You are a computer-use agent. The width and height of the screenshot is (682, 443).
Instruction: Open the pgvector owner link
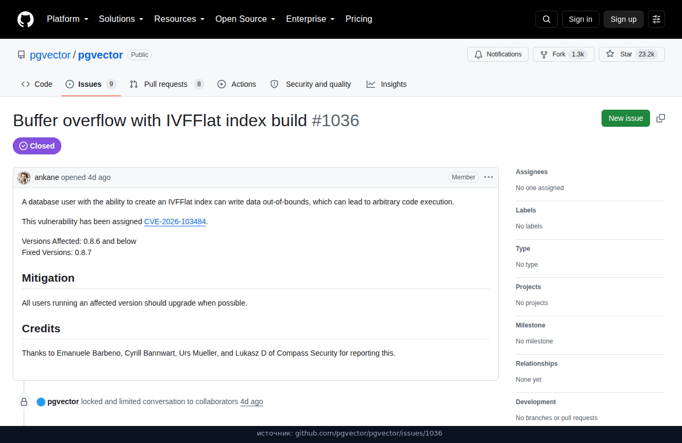[50, 55]
